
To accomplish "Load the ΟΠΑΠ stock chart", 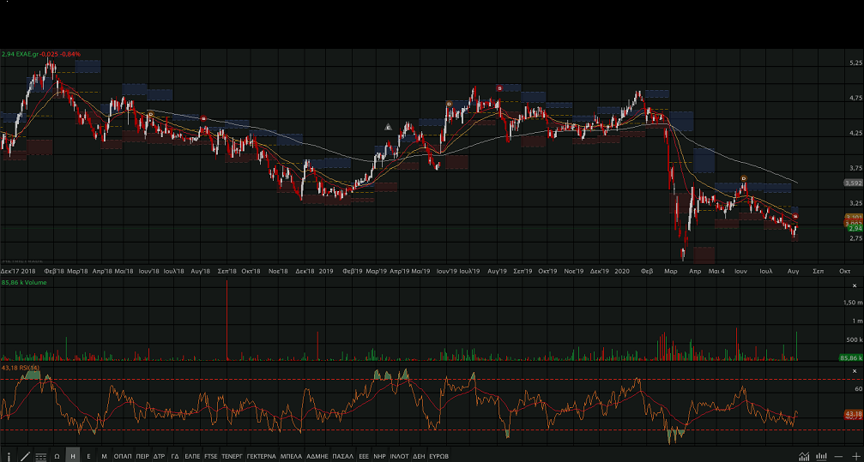I will coord(123,456).
